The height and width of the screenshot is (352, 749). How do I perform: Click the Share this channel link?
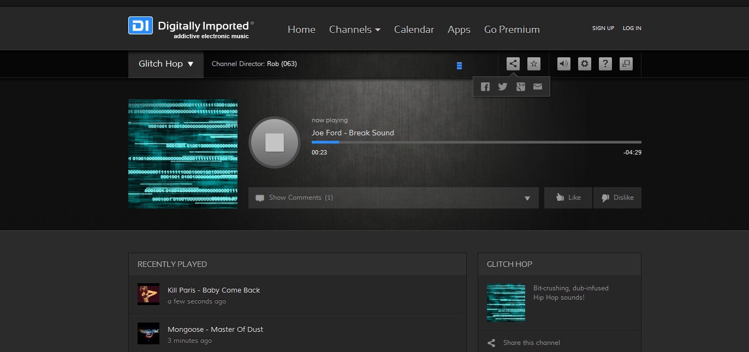pos(532,343)
